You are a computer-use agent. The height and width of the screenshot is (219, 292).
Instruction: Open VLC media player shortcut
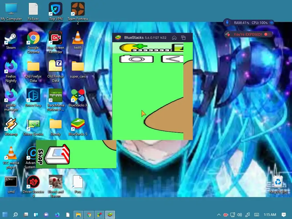(x=11, y=157)
